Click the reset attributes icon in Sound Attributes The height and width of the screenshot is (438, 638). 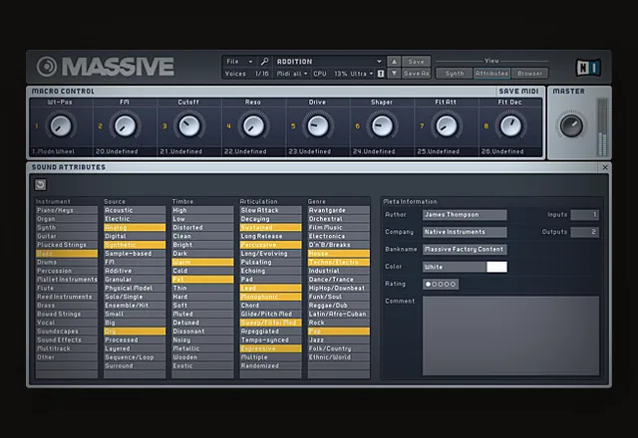40,185
